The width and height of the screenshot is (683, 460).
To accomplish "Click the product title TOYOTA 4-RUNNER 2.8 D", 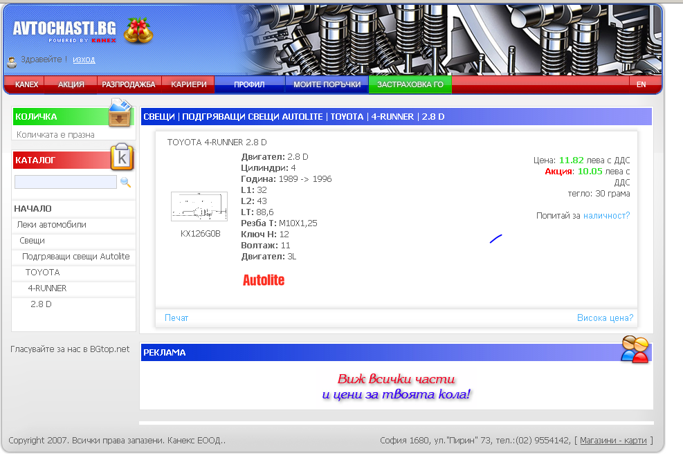I will 217,142.
